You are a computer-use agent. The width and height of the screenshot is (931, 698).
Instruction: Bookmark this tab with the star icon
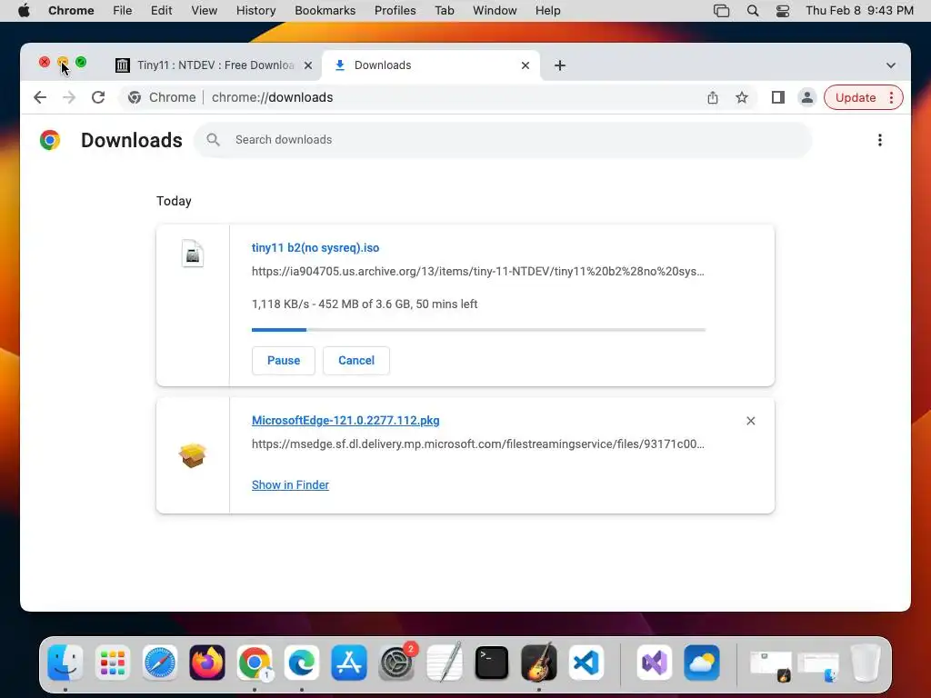(x=742, y=97)
